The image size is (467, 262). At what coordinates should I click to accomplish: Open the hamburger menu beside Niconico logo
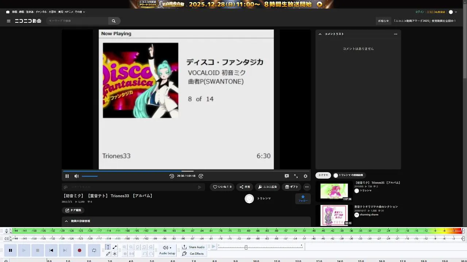pyautogui.click(x=8, y=21)
